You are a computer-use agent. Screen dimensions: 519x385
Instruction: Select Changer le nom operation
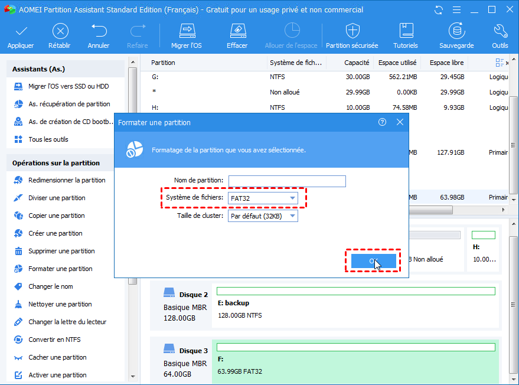(x=43, y=286)
